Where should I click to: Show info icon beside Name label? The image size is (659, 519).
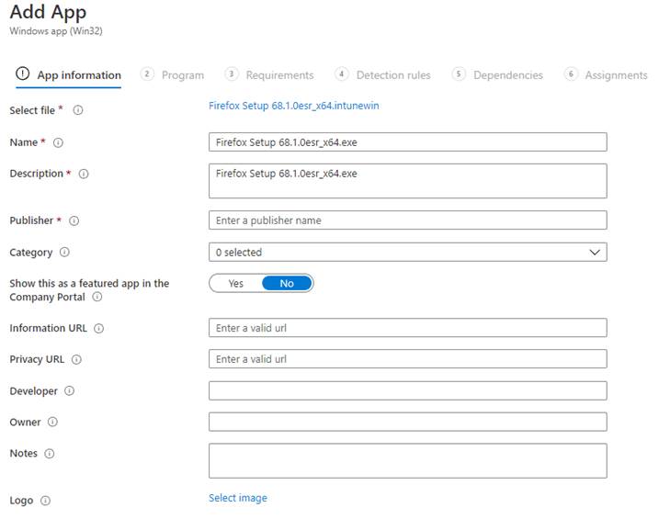[x=58, y=142]
